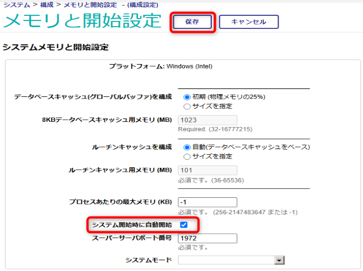
Task: Click the 保存 button
Action: (x=192, y=22)
